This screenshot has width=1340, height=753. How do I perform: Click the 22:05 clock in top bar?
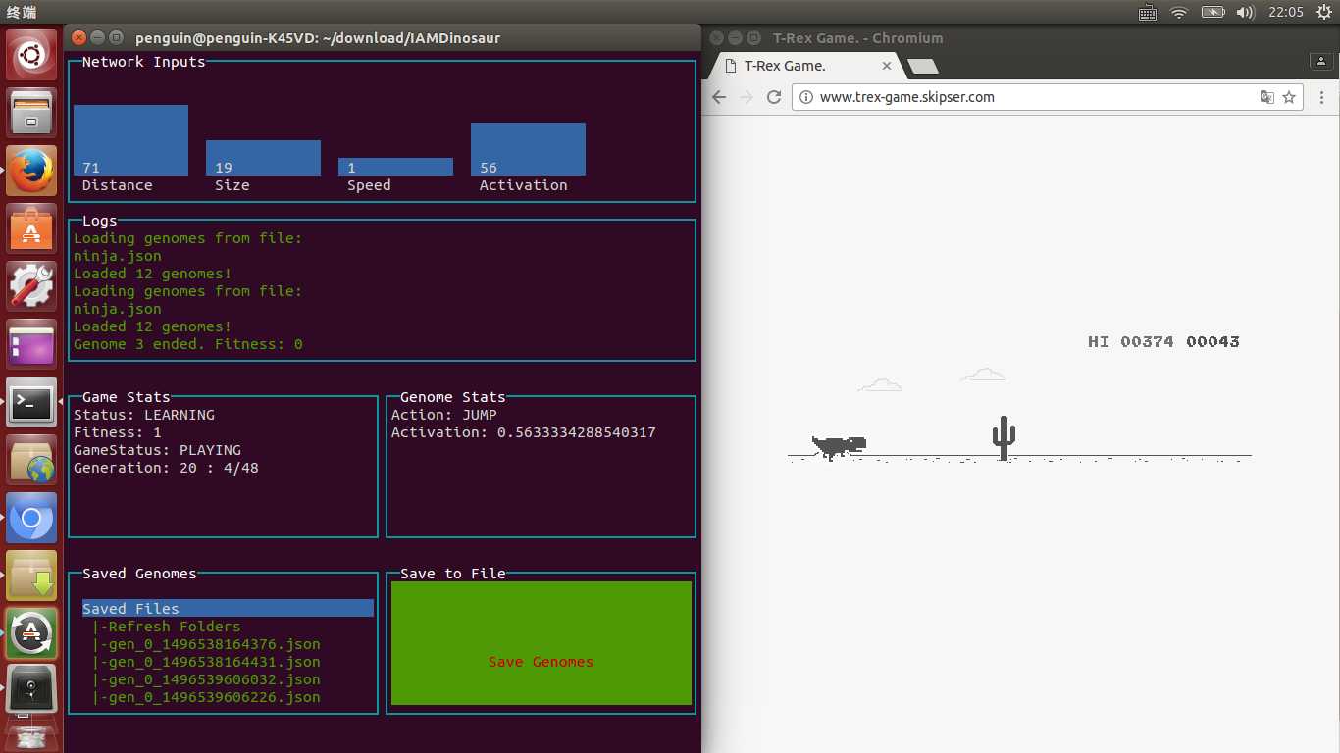[1285, 12]
